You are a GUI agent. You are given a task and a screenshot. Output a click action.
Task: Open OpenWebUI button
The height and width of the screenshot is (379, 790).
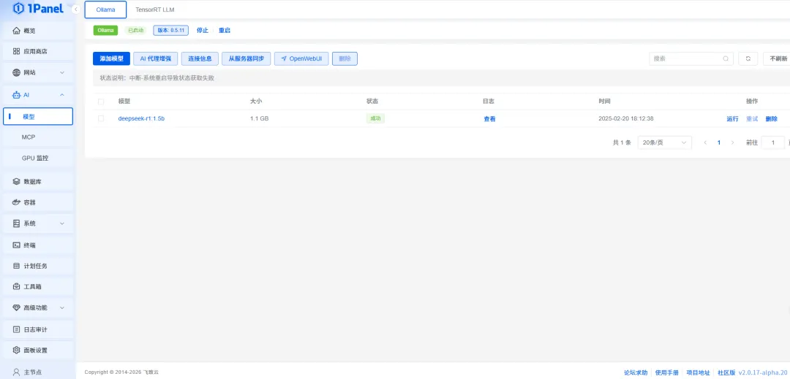click(301, 59)
